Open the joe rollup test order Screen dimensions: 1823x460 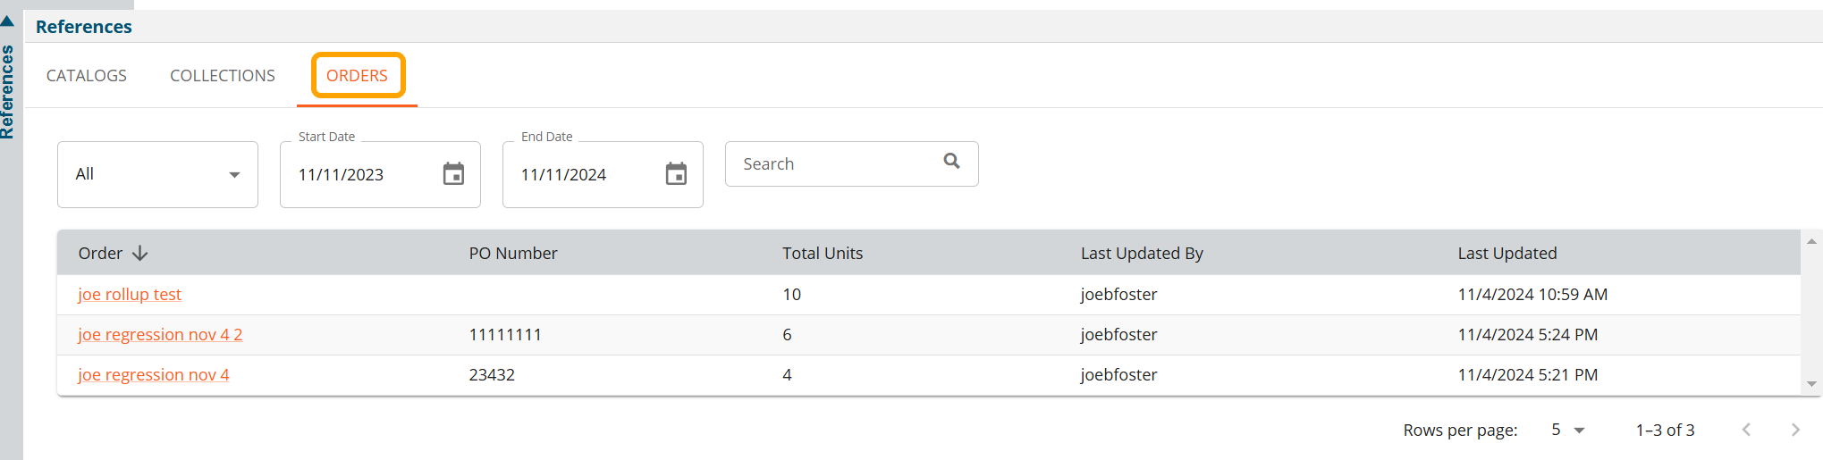[x=130, y=295]
